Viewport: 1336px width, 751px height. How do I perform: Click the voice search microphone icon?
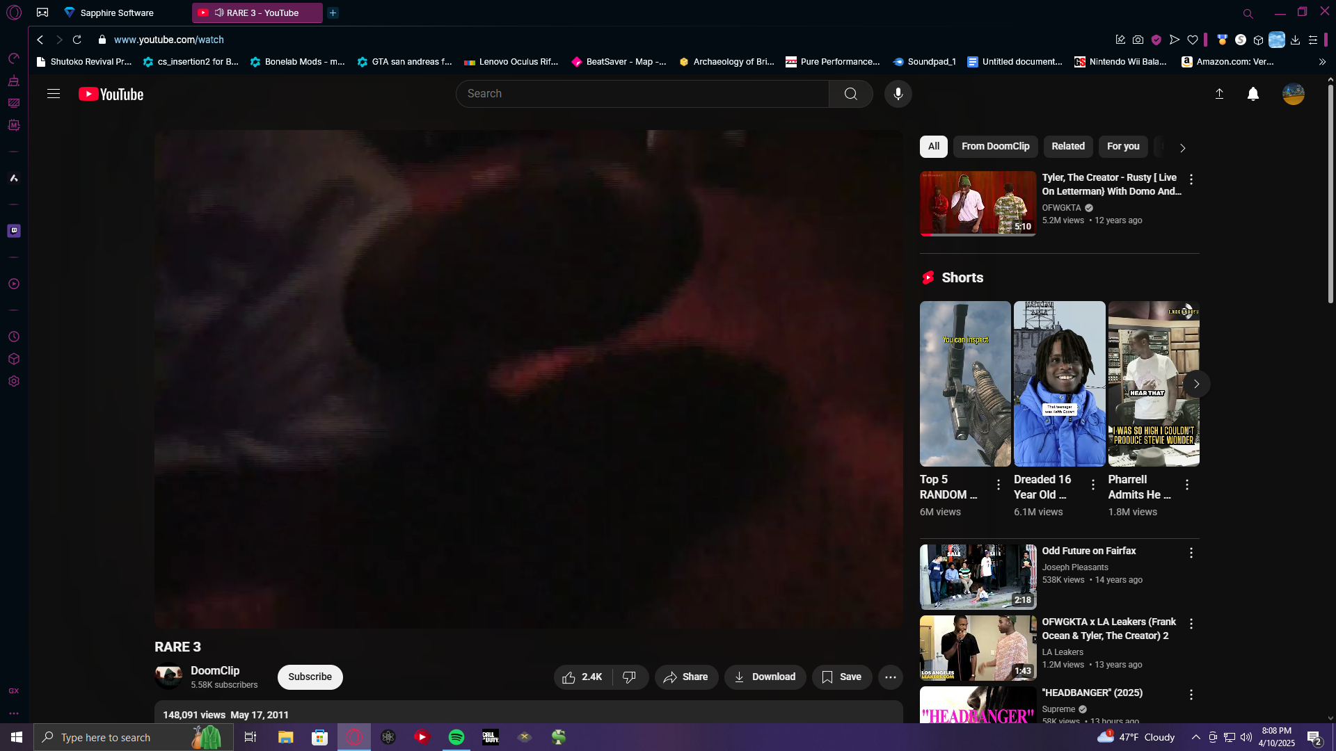click(898, 94)
